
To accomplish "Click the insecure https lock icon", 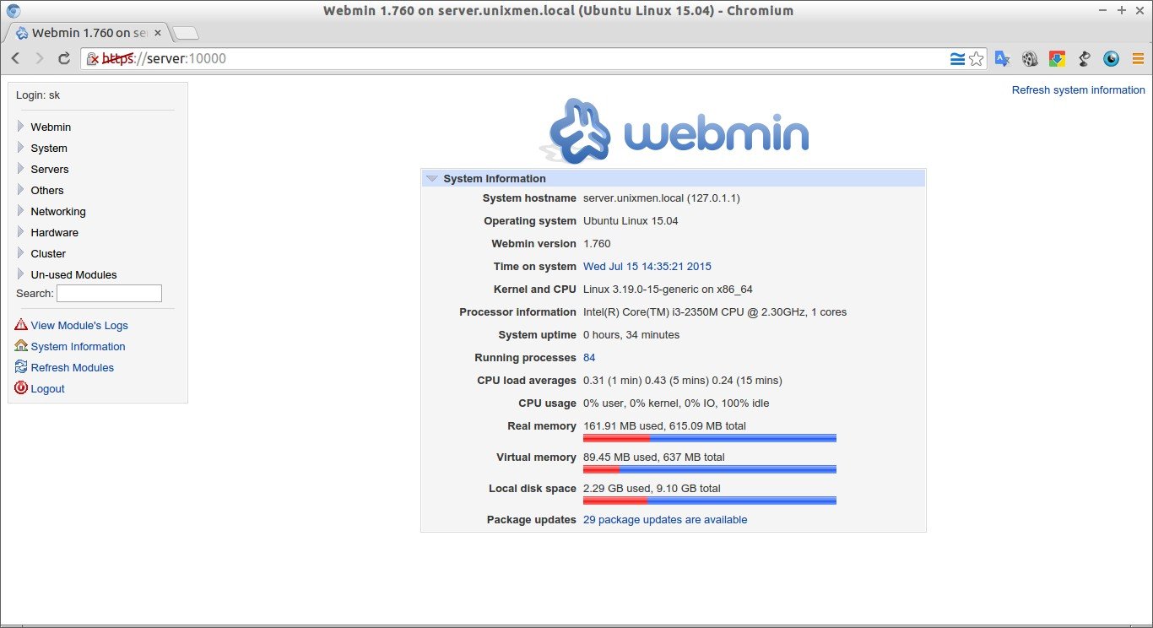I will point(93,59).
